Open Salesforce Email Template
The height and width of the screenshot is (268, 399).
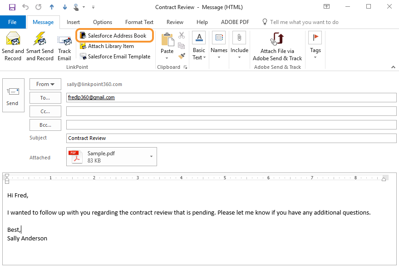tap(115, 57)
